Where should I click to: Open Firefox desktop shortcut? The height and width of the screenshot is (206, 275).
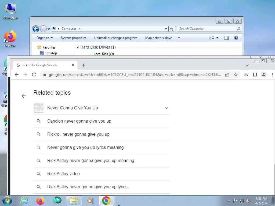click(x=10, y=39)
